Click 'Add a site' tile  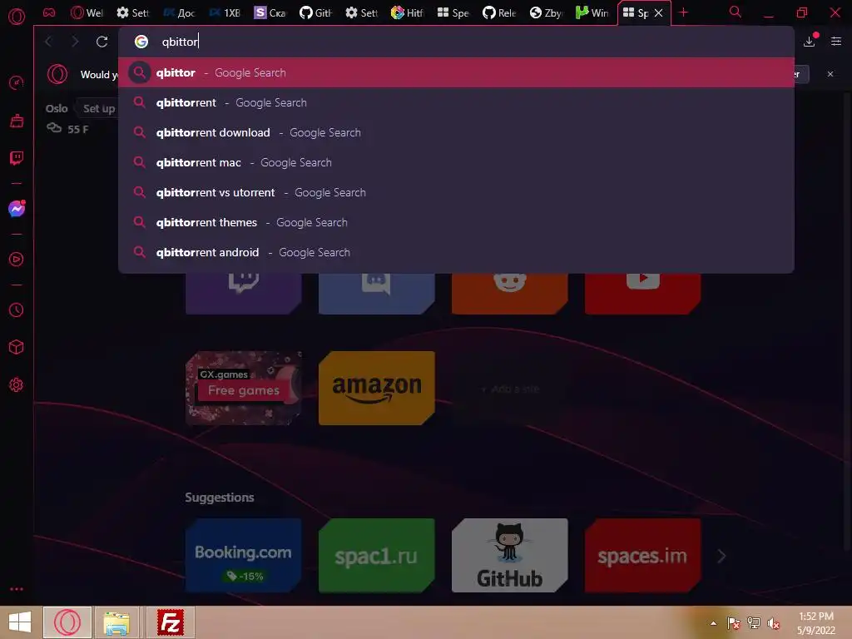tap(510, 389)
